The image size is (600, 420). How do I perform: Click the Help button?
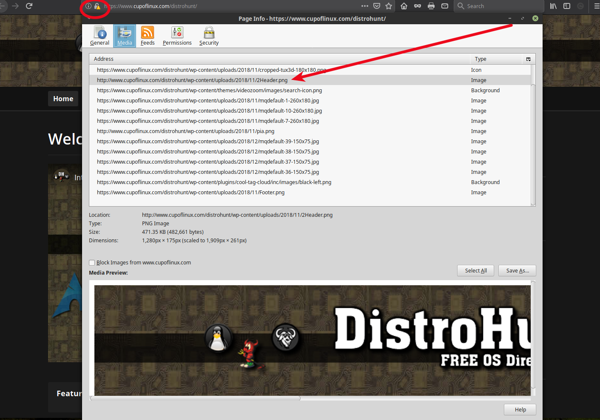pyautogui.click(x=520, y=410)
